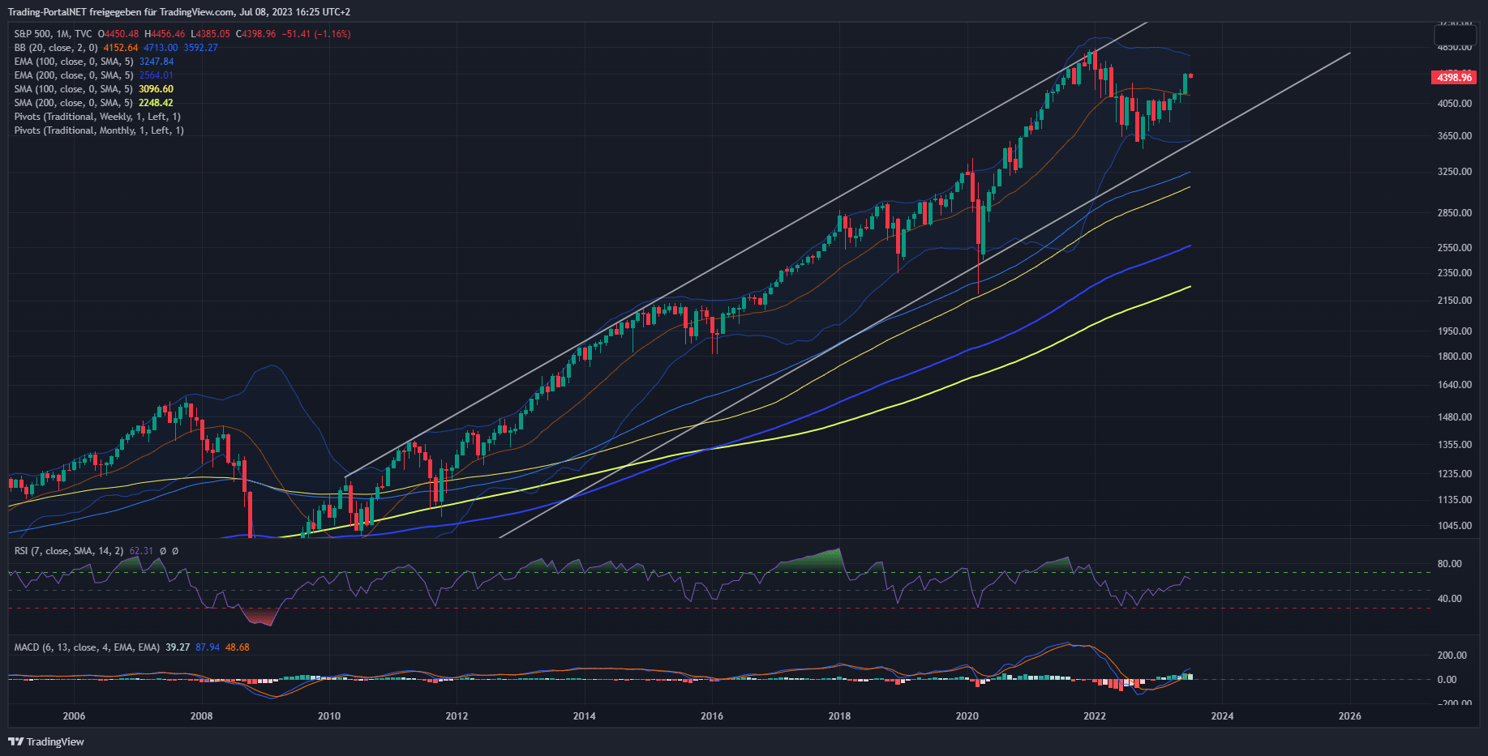Image resolution: width=1488 pixels, height=756 pixels.
Task: Click the Bollinger lower value 3592.27
Action: tap(200, 48)
